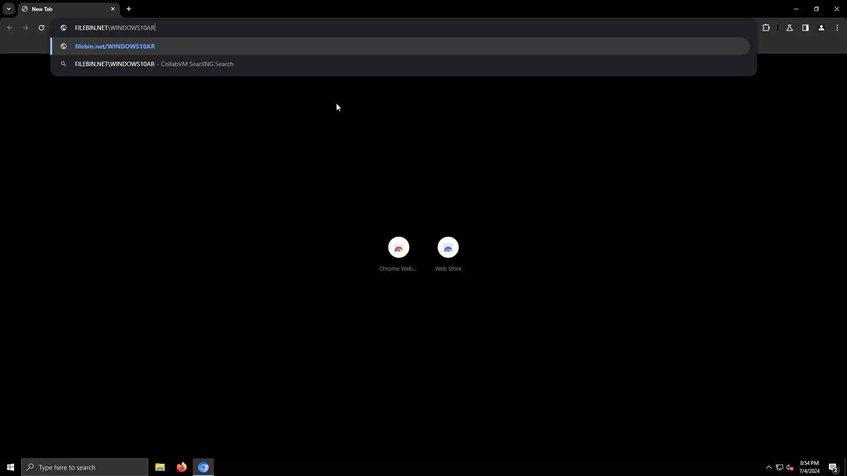Open Chrome Labs flask icon

pos(790,28)
